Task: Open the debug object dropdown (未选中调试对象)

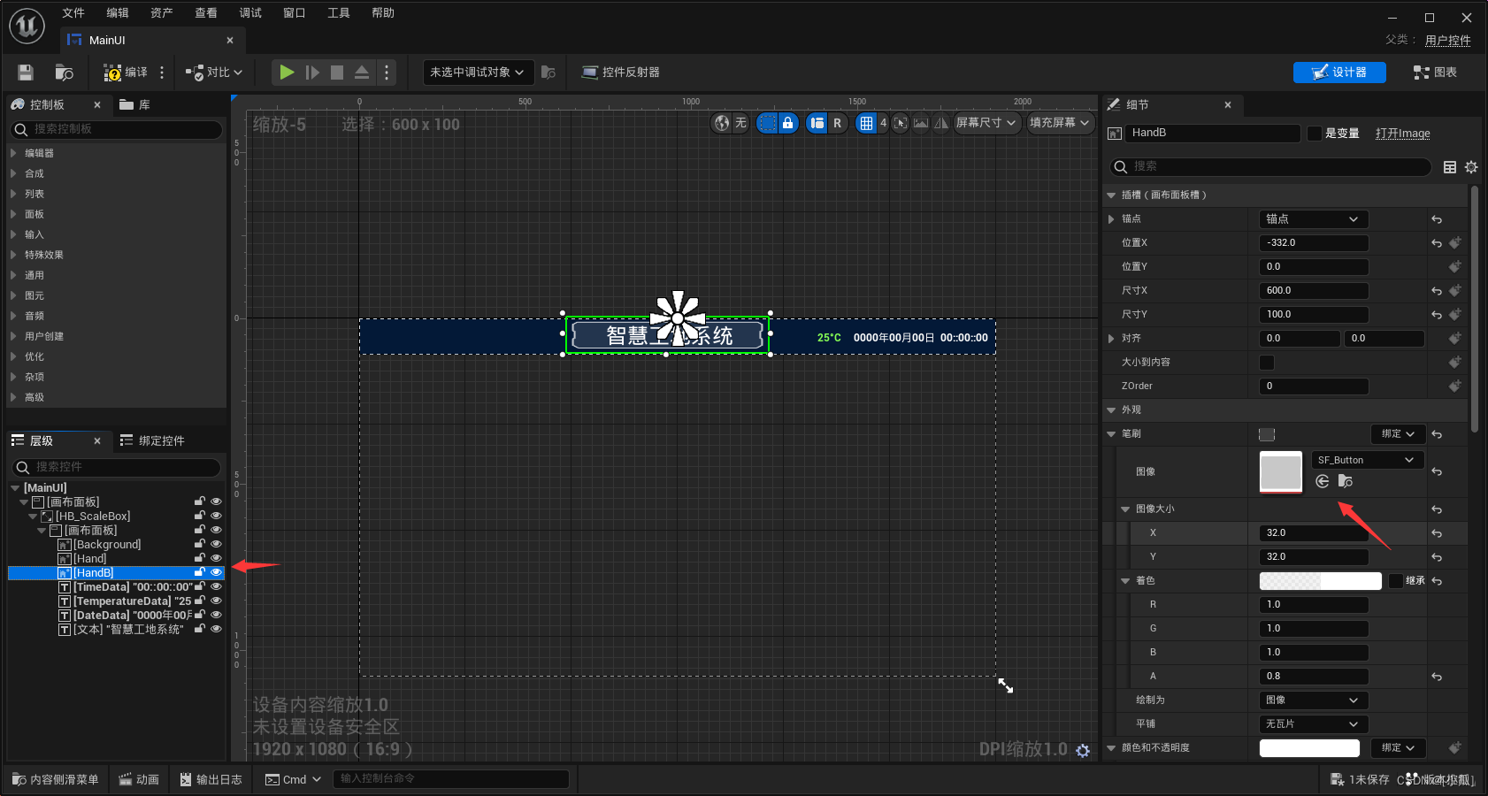Action: [x=478, y=73]
